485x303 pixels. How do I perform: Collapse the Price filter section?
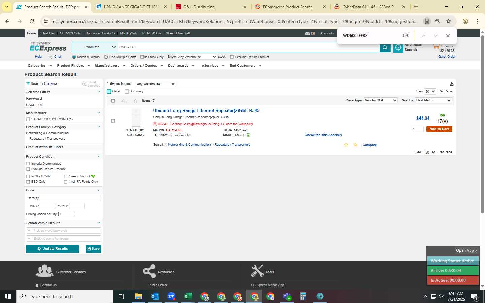click(x=99, y=190)
